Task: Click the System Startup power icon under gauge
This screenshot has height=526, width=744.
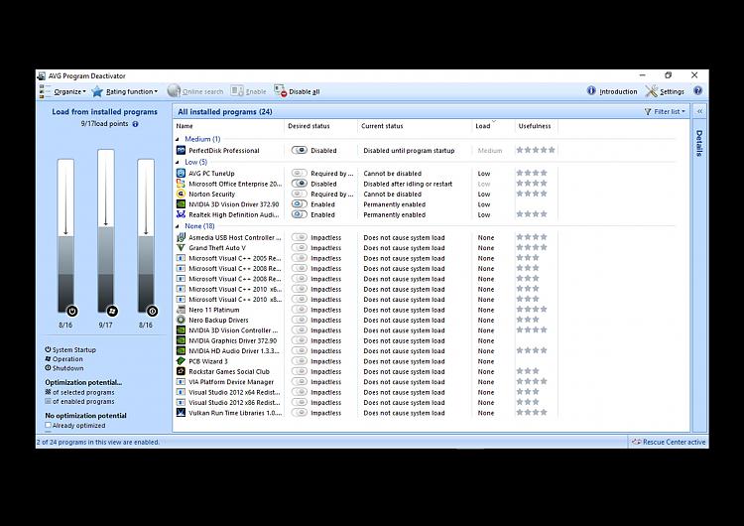Action: 72,312
